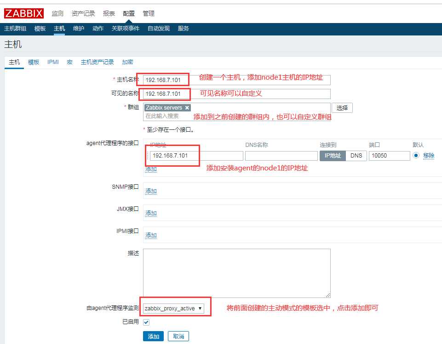Click 添加 for JMX接口
442x344 pixels.
pos(151,213)
